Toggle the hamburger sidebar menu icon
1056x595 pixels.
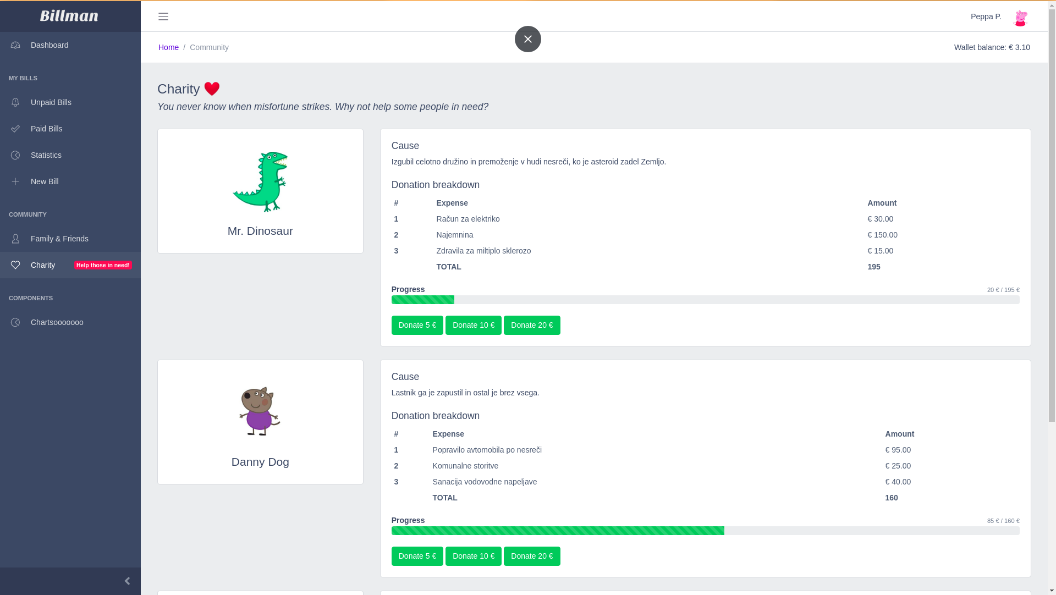pyautogui.click(x=163, y=16)
